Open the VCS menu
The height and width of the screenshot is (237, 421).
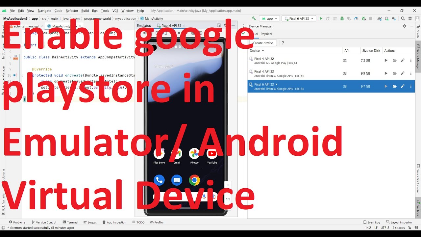click(x=115, y=11)
